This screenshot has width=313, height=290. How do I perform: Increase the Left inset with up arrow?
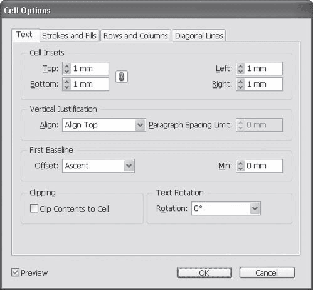click(x=241, y=66)
